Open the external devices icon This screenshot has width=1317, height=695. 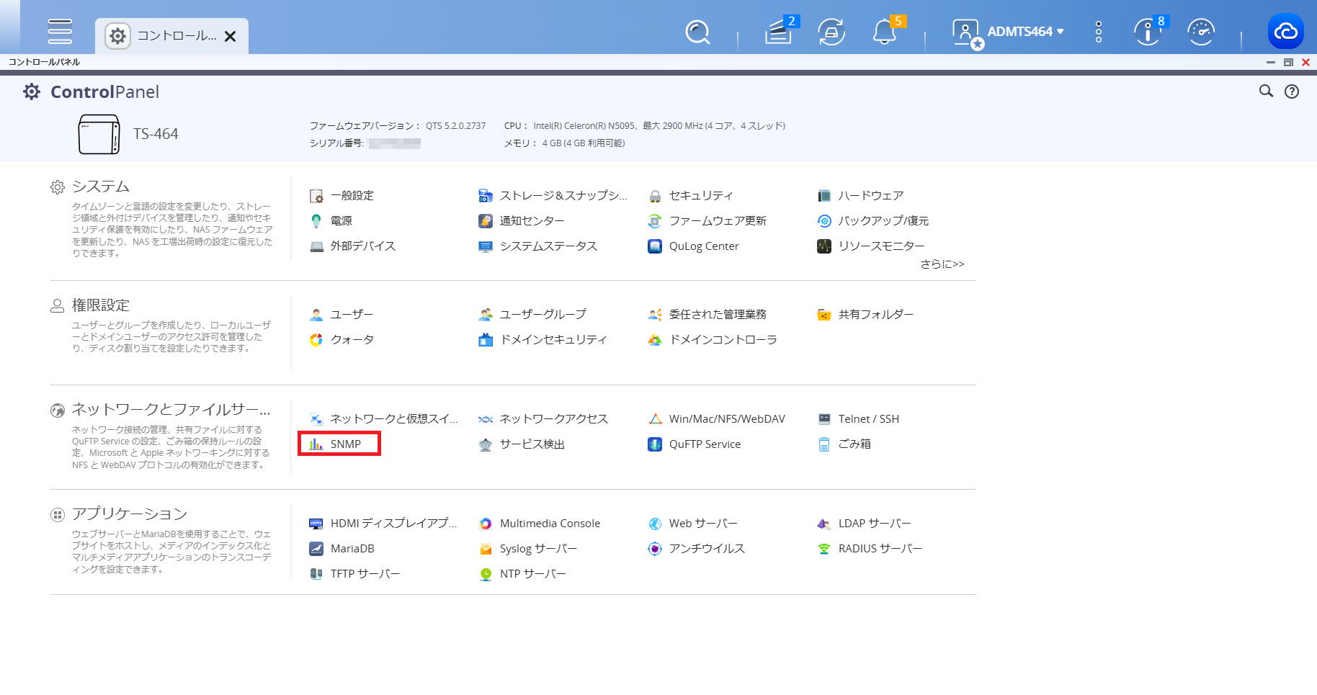[x=831, y=32]
